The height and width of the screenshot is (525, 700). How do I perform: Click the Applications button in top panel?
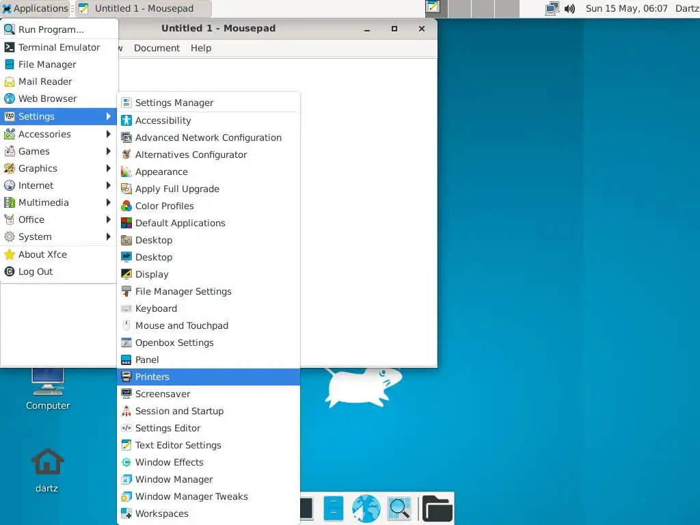click(x=35, y=8)
